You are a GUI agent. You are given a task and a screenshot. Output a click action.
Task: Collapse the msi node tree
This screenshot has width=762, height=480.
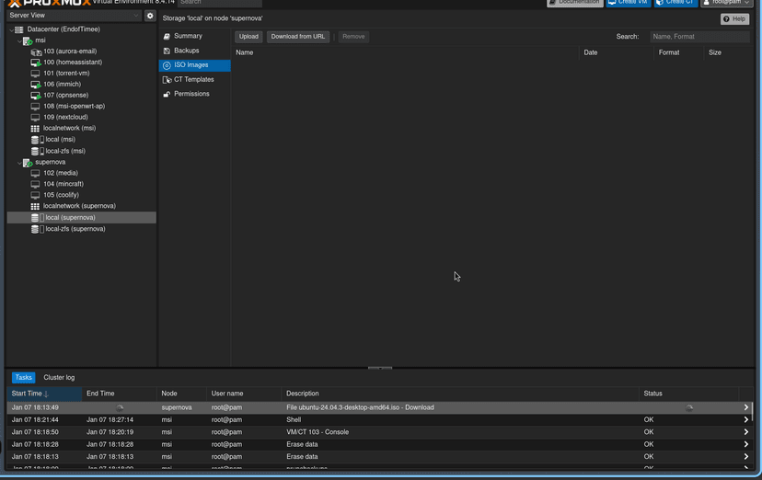[19, 41]
